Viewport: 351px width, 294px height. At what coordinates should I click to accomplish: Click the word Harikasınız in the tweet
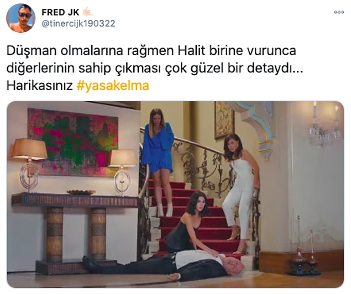coord(39,86)
